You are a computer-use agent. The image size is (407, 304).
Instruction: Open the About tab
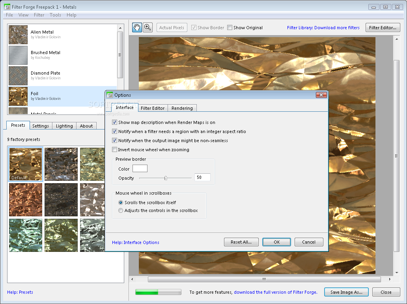86,126
